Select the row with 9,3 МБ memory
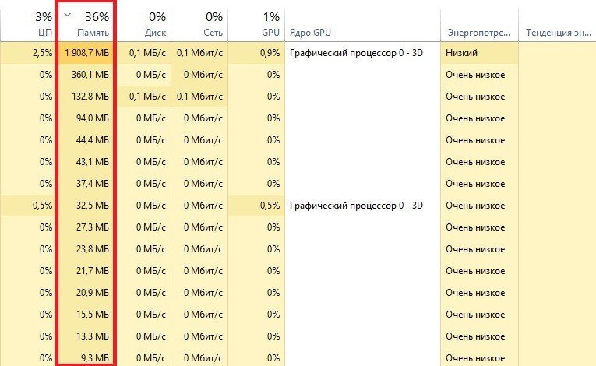The image size is (596, 366). pyautogui.click(x=298, y=358)
